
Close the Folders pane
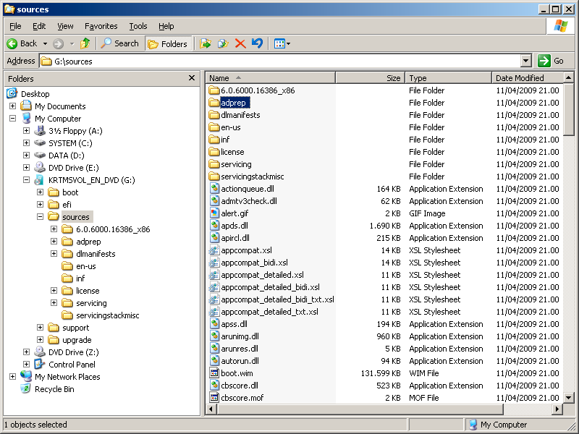pyautogui.click(x=192, y=78)
